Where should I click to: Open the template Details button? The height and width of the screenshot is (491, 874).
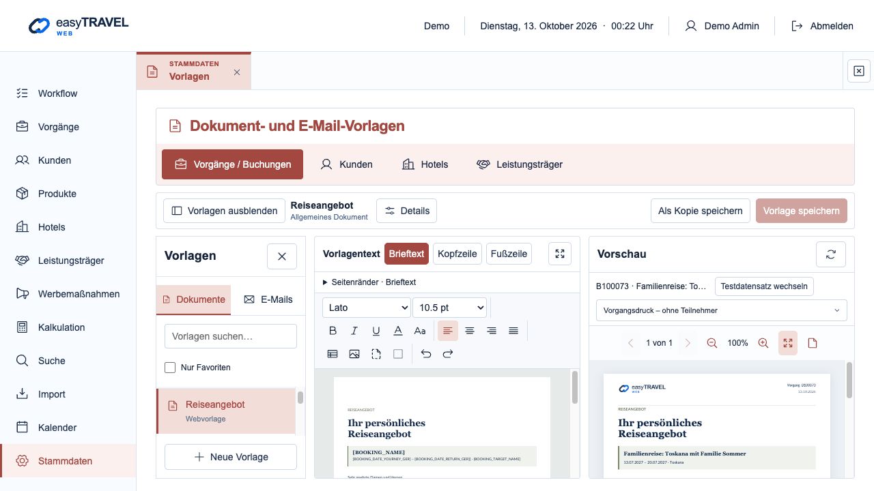407,211
